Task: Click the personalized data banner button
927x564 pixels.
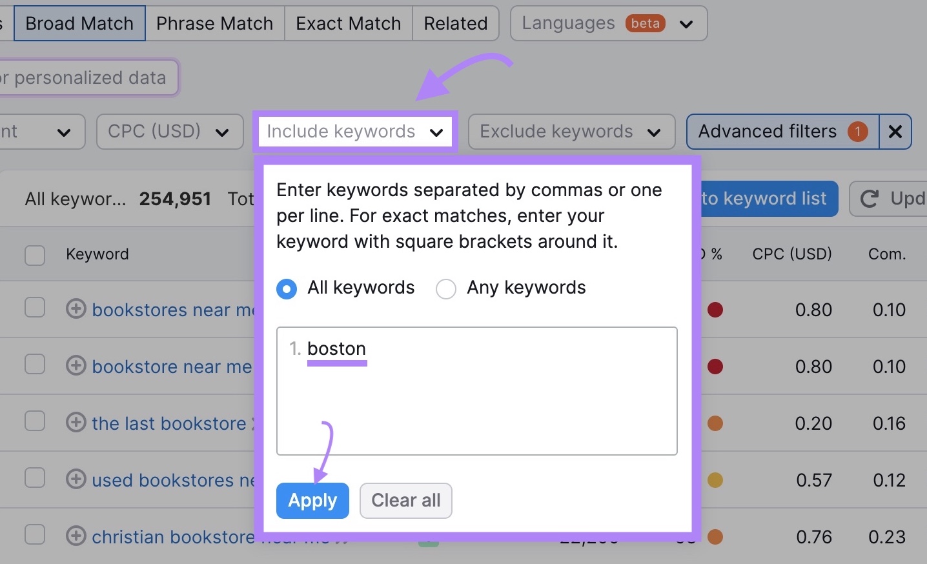Action: click(x=89, y=78)
